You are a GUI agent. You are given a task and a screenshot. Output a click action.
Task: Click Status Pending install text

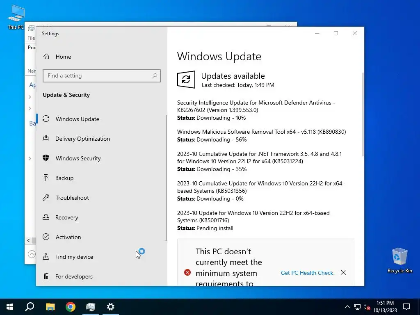[x=205, y=228]
